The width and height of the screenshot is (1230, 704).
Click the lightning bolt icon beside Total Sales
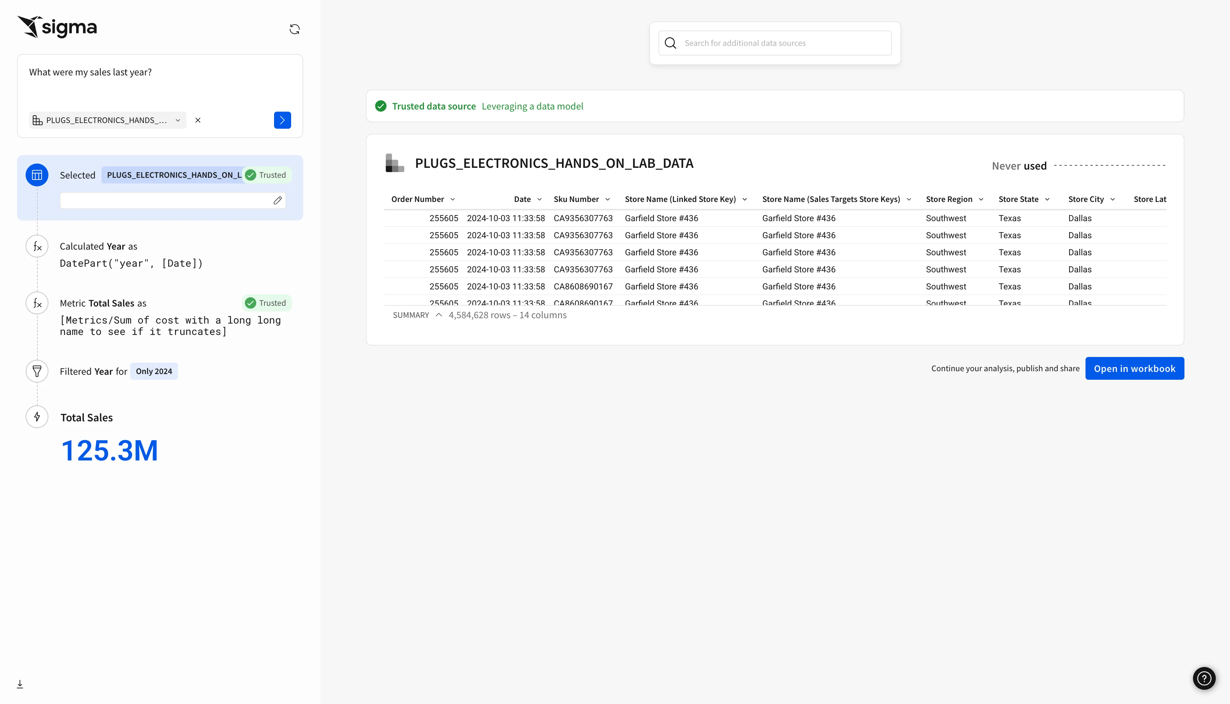tap(37, 417)
